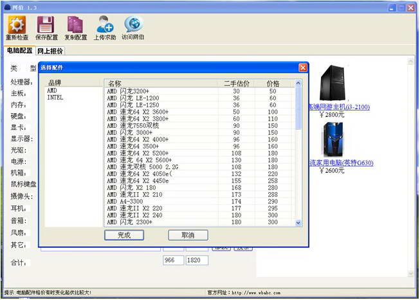
Task: Click the total field showing 1820
Action: (x=197, y=260)
